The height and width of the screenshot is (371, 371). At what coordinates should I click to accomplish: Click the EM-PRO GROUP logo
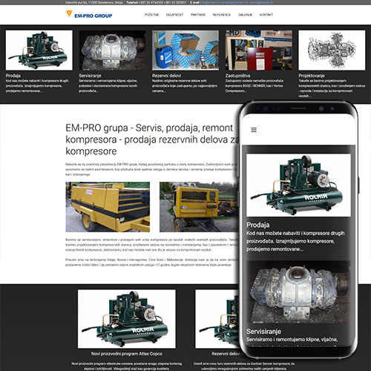[89, 14]
